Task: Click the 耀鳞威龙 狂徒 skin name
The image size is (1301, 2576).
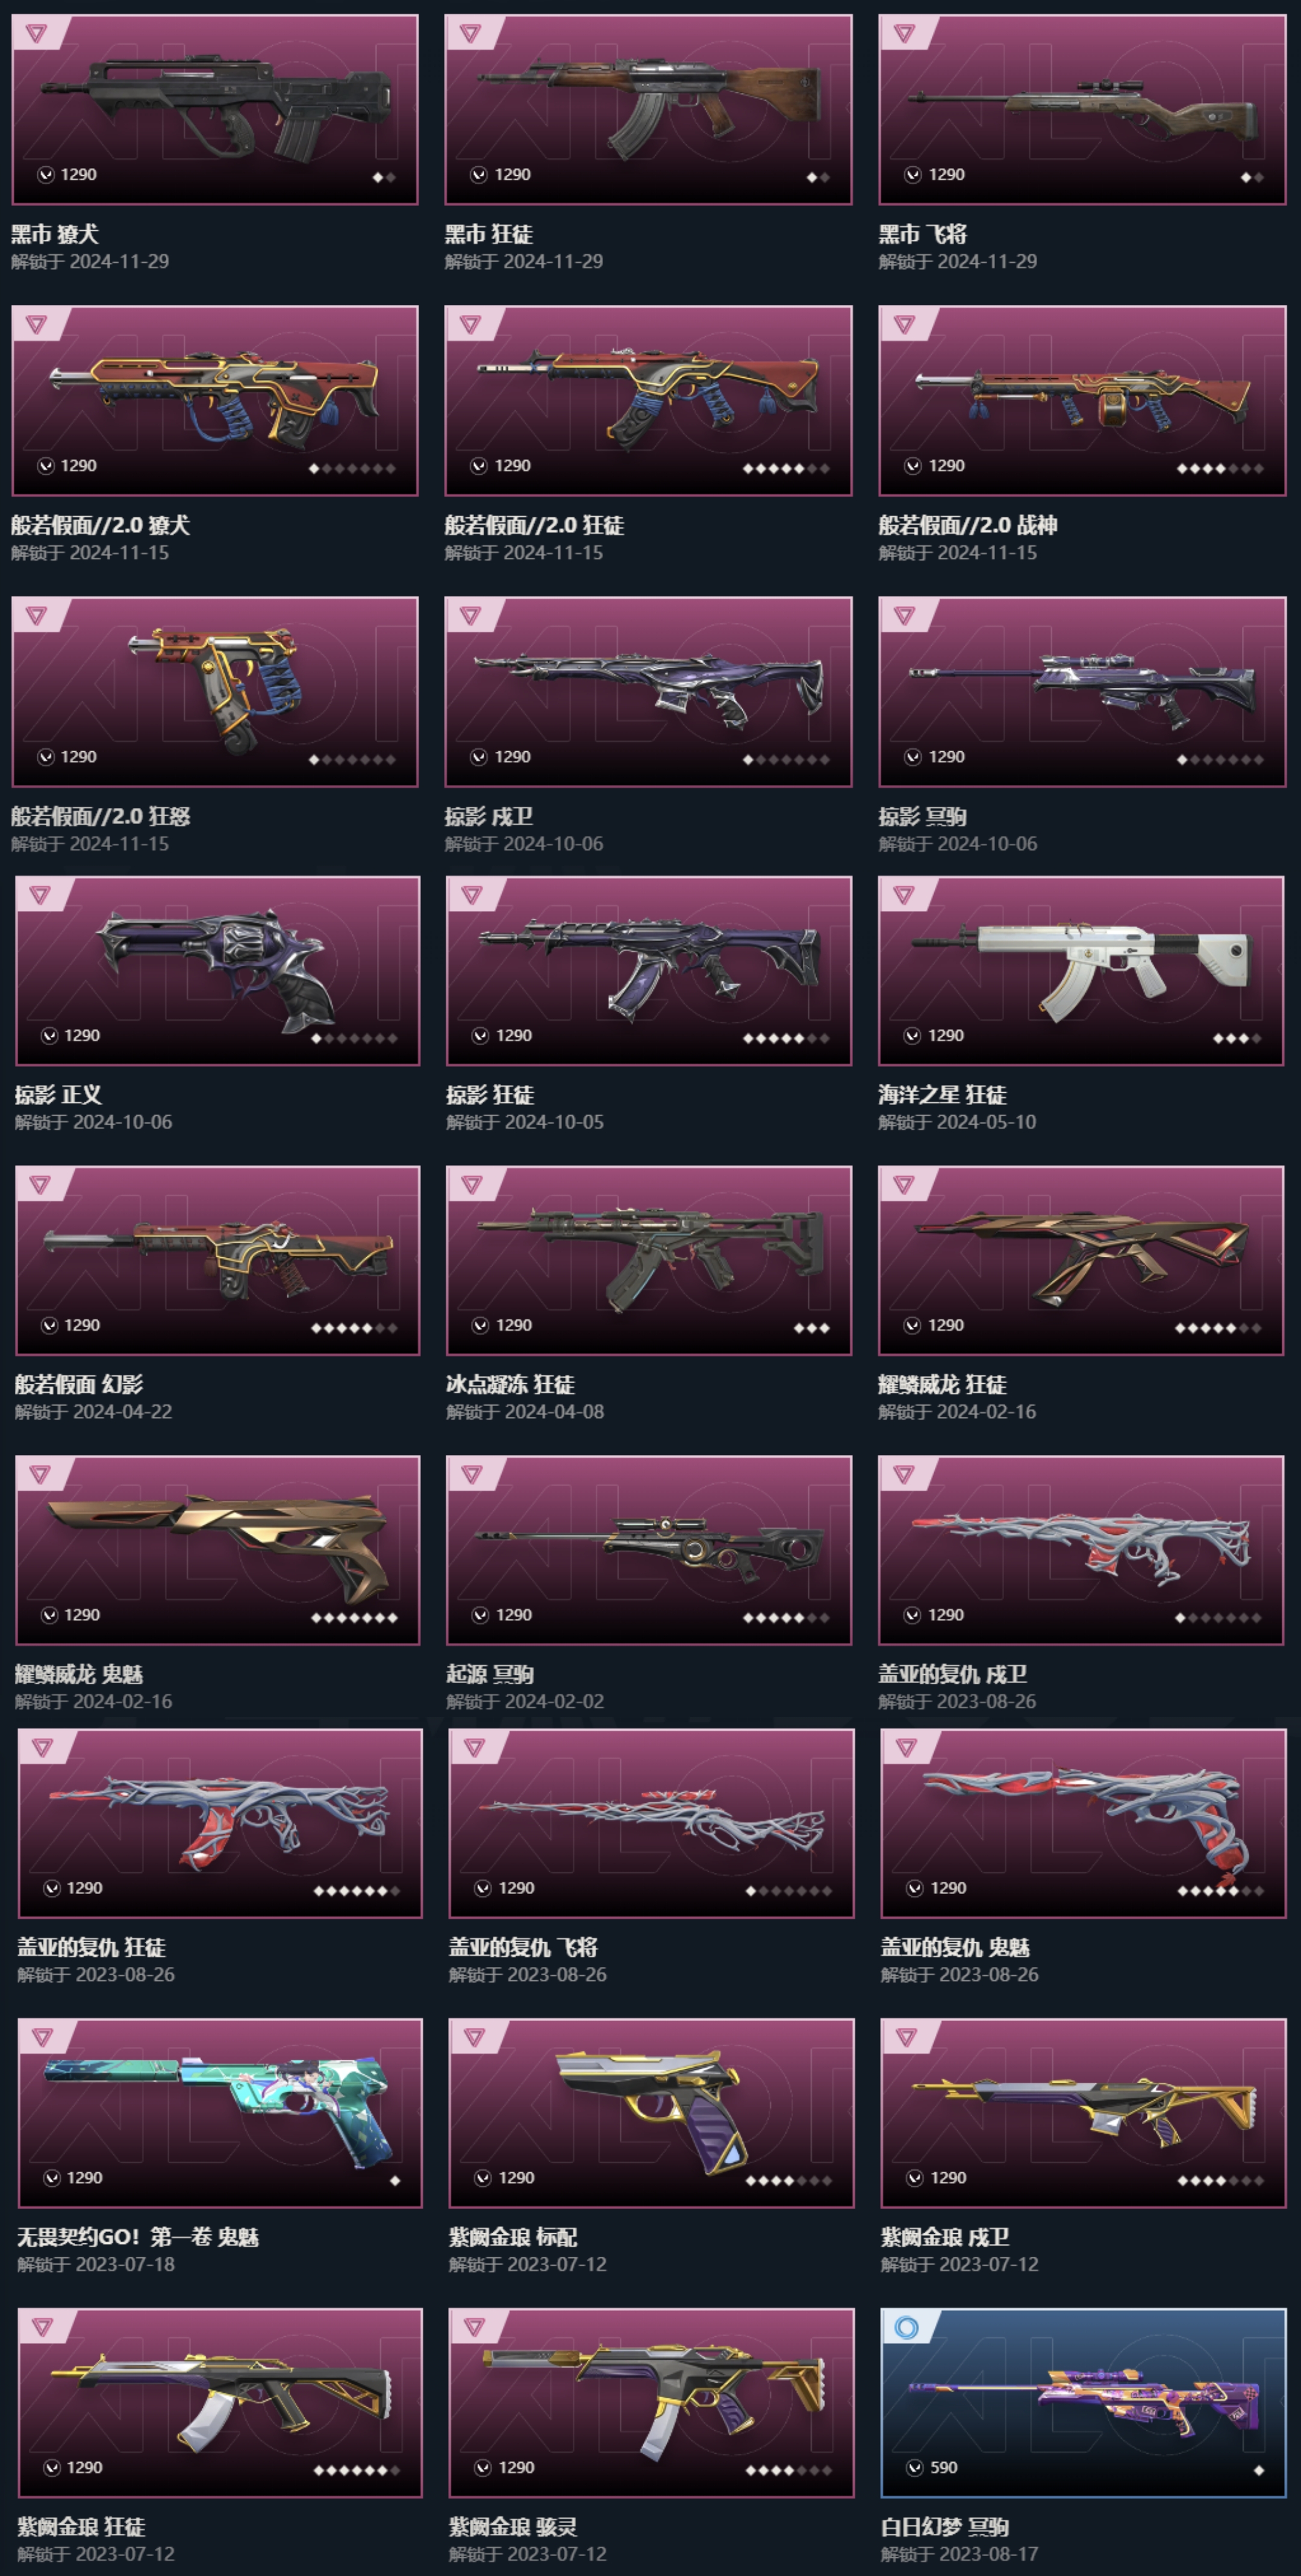Action: pyautogui.click(x=942, y=1385)
